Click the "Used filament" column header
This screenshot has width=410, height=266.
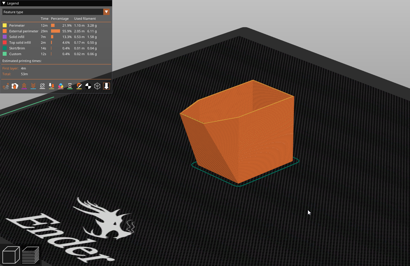[x=85, y=19]
